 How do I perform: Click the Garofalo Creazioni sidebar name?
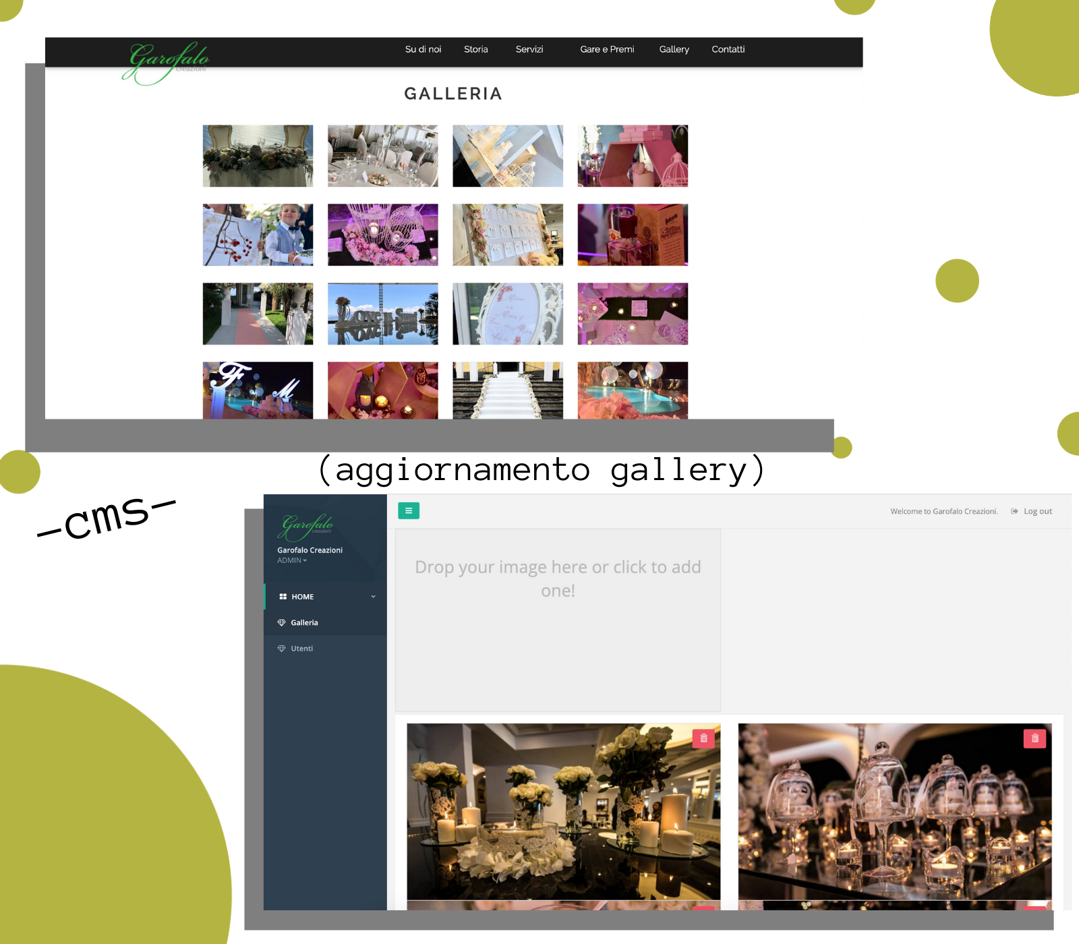(310, 550)
